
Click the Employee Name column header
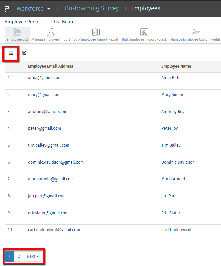coord(176,66)
